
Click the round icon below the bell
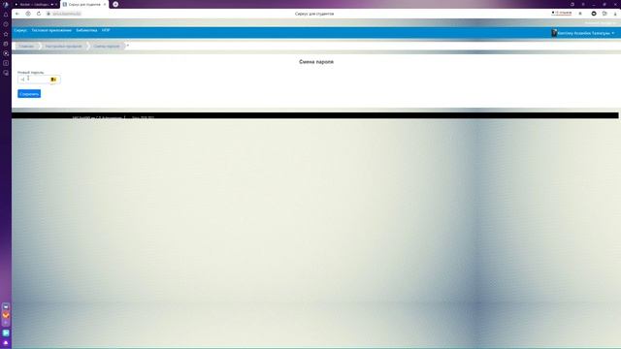point(6,24)
